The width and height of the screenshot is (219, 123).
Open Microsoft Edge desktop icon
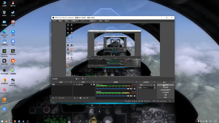pos(4,34)
